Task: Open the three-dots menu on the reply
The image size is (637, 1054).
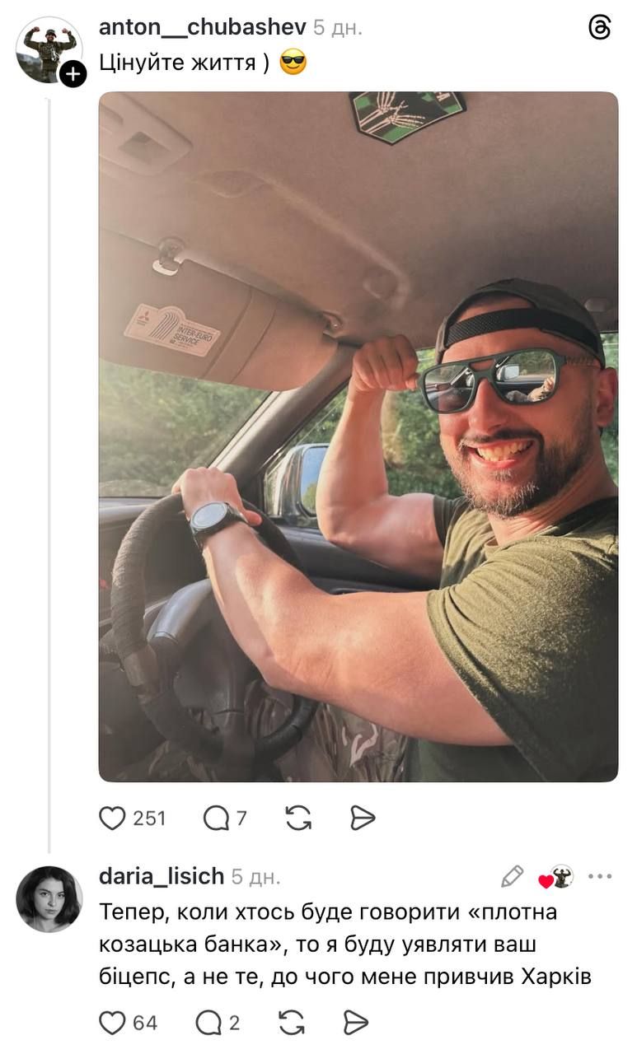Action: (x=600, y=877)
